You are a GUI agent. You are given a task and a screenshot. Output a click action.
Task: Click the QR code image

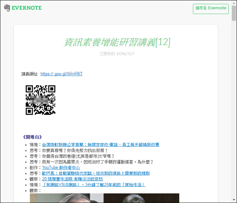pos(41,100)
